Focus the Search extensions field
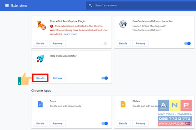The image size is (196, 130). point(141,5)
